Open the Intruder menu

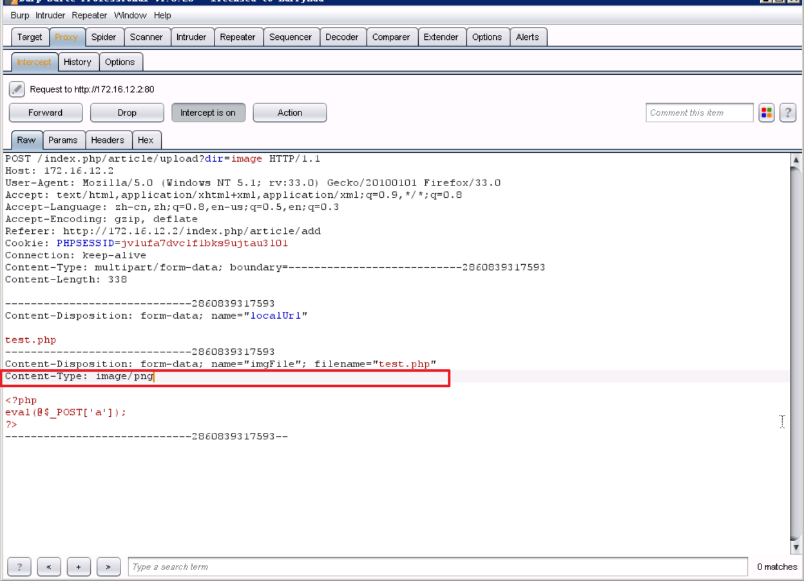(x=51, y=15)
